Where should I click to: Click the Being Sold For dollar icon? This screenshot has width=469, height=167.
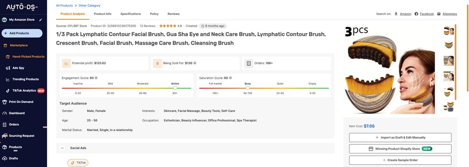tap(158, 63)
